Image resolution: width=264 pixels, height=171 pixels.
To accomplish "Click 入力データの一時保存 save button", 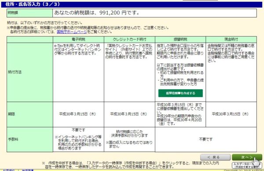I will coord(246,165).
